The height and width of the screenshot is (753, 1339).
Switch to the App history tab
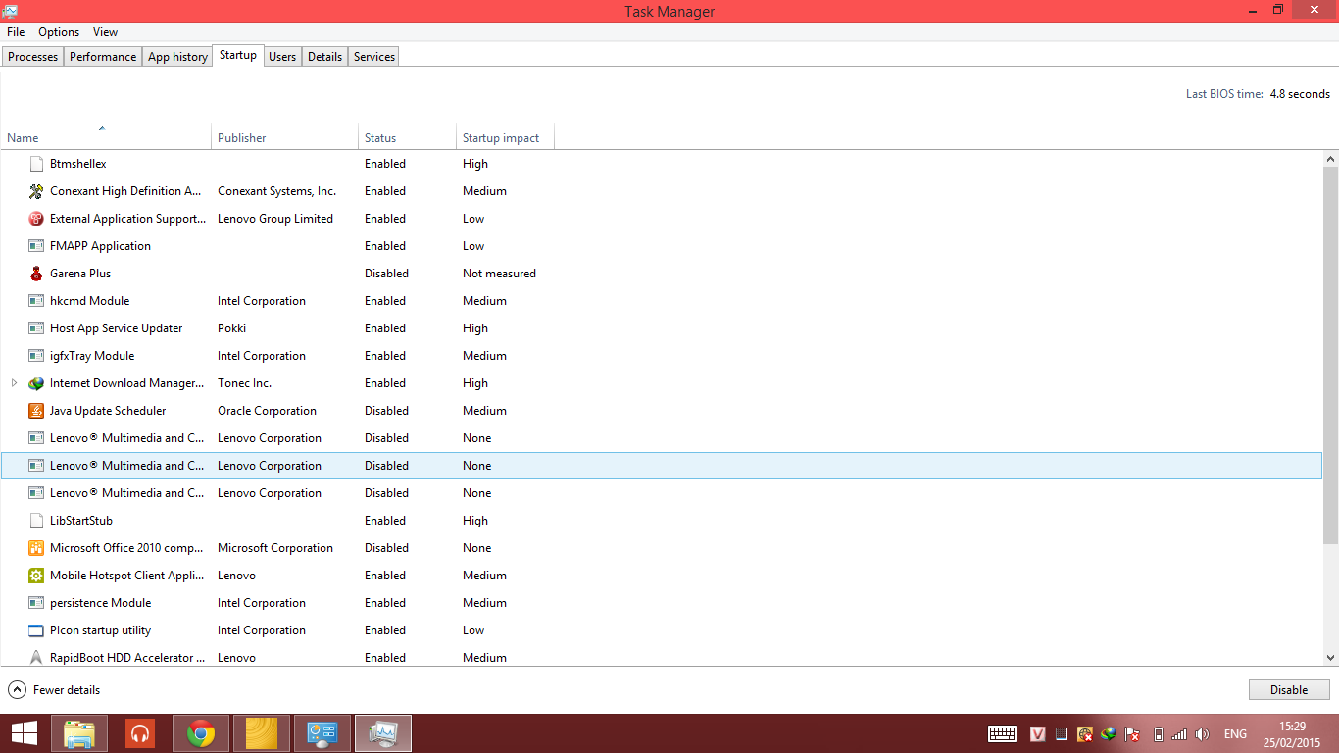(177, 57)
